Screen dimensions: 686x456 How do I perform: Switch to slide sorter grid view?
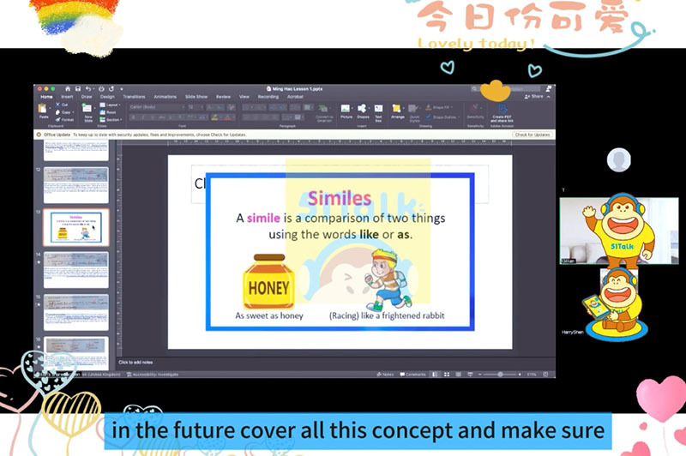[447, 375]
